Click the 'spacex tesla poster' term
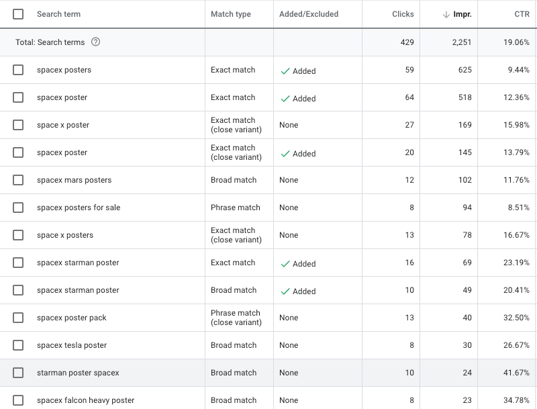Image resolution: width=537 pixels, height=409 pixels. pos(72,345)
